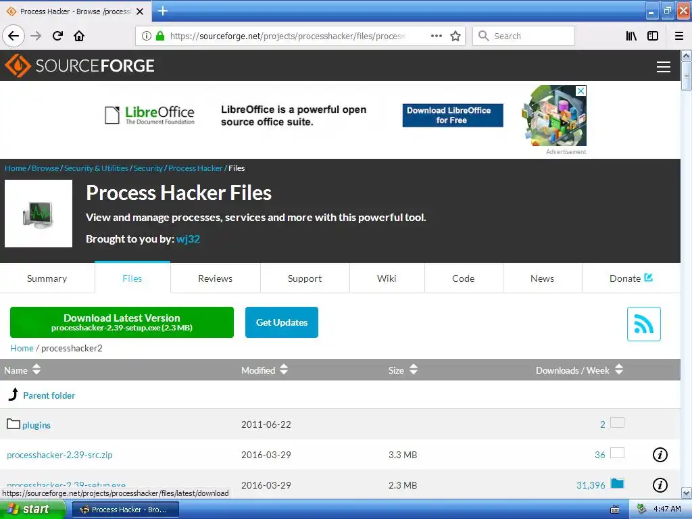Open the Firefox library icon
This screenshot has height=519, width=692.
point(631,36)
